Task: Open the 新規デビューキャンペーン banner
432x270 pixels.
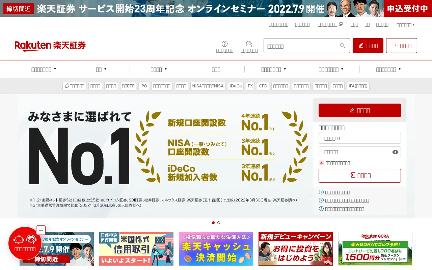Action: click(x=296, y=249)
